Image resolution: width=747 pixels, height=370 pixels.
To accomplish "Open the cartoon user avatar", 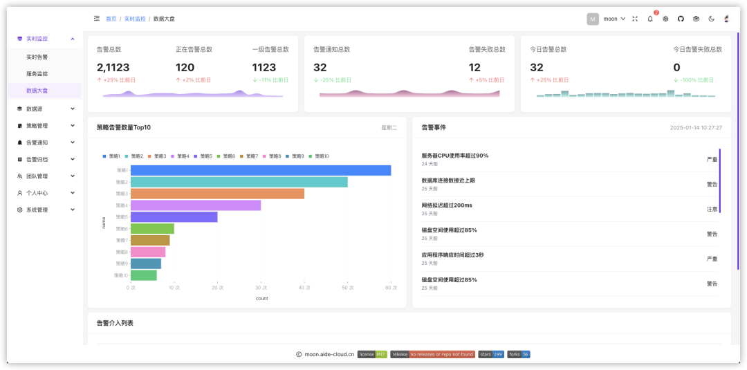I will coord(726,19).
